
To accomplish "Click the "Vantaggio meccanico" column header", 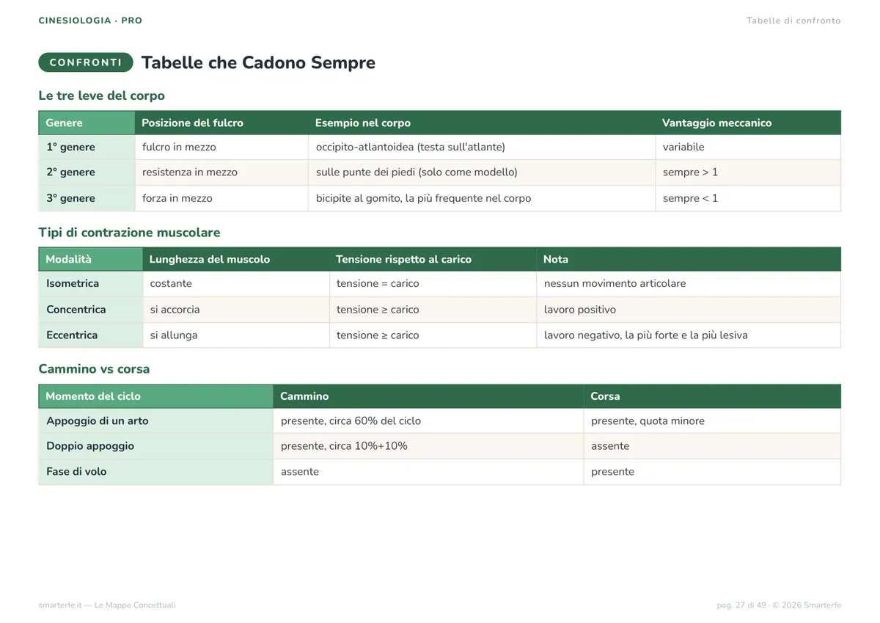I will pos(748,123).
